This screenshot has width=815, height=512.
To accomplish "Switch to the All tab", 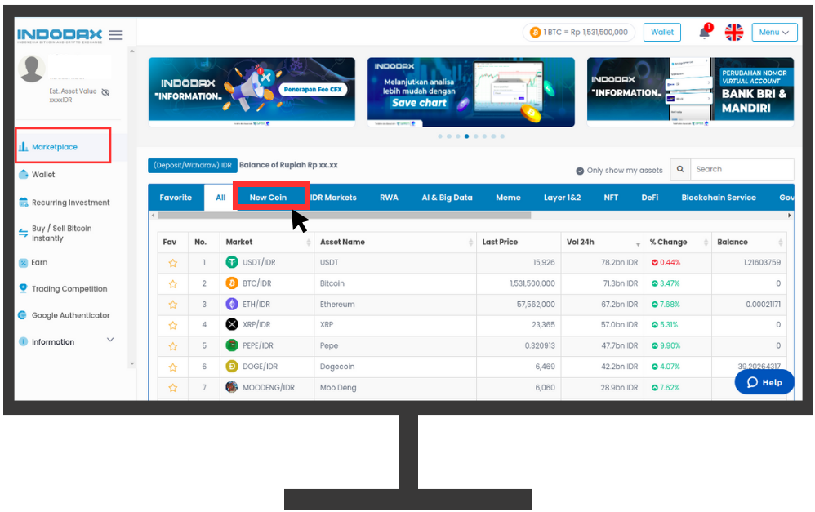I will click(220, 198).
